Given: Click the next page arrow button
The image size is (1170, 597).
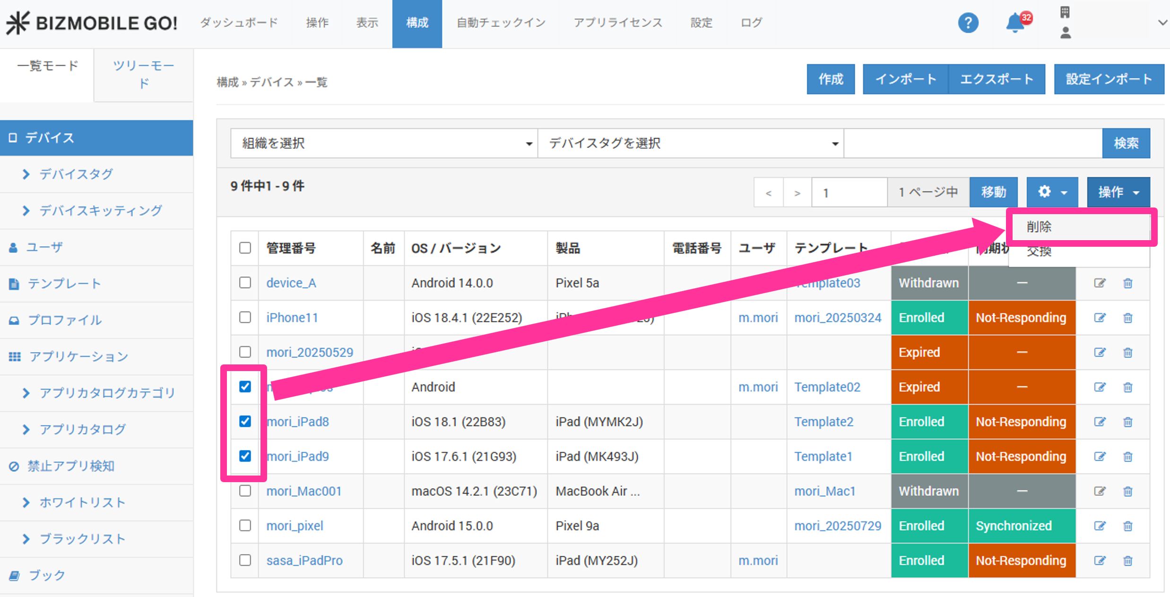Looking at the screenshot, I should 797,192.
